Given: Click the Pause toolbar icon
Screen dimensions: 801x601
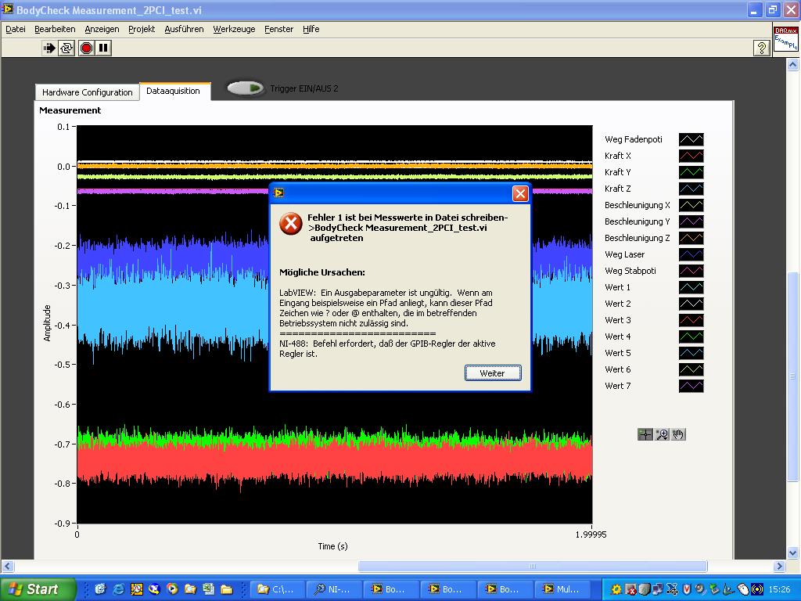Looking at the screenshot, I should [103, 49].
